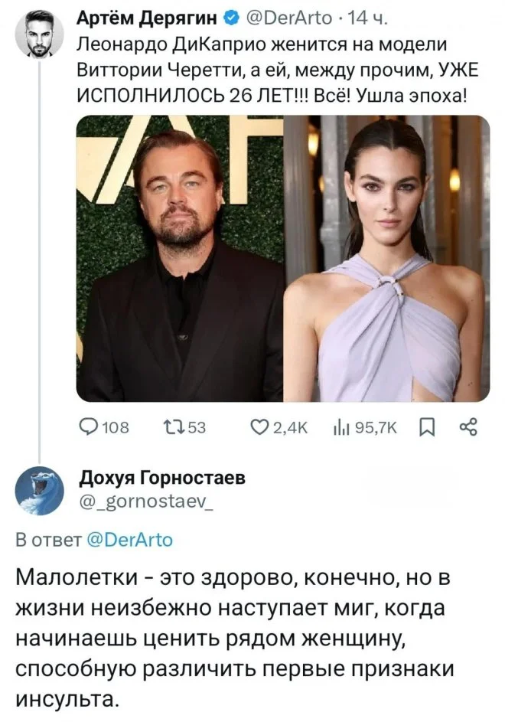Click the name Дохуя Горностаев

(163, 479)
